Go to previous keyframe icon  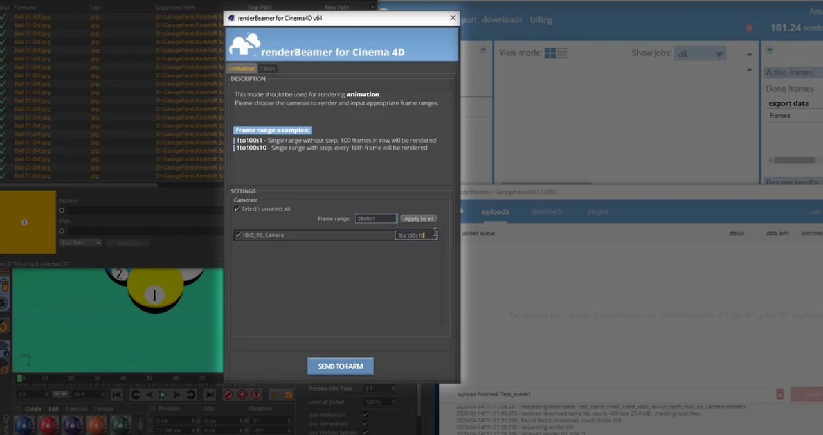[134, 395]
